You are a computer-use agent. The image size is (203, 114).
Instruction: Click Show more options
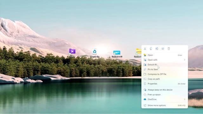[165, 105]
